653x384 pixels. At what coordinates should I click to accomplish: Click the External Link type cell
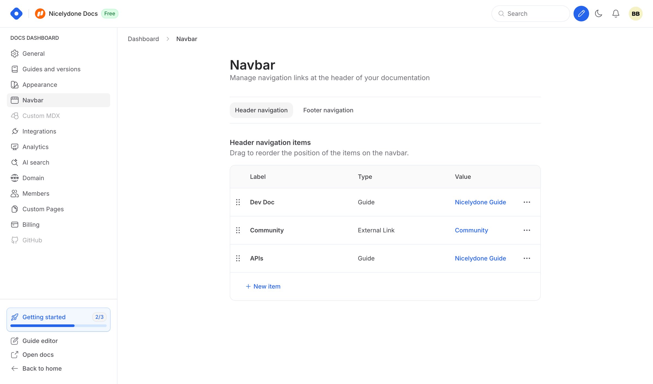click(x=376, y=230)
